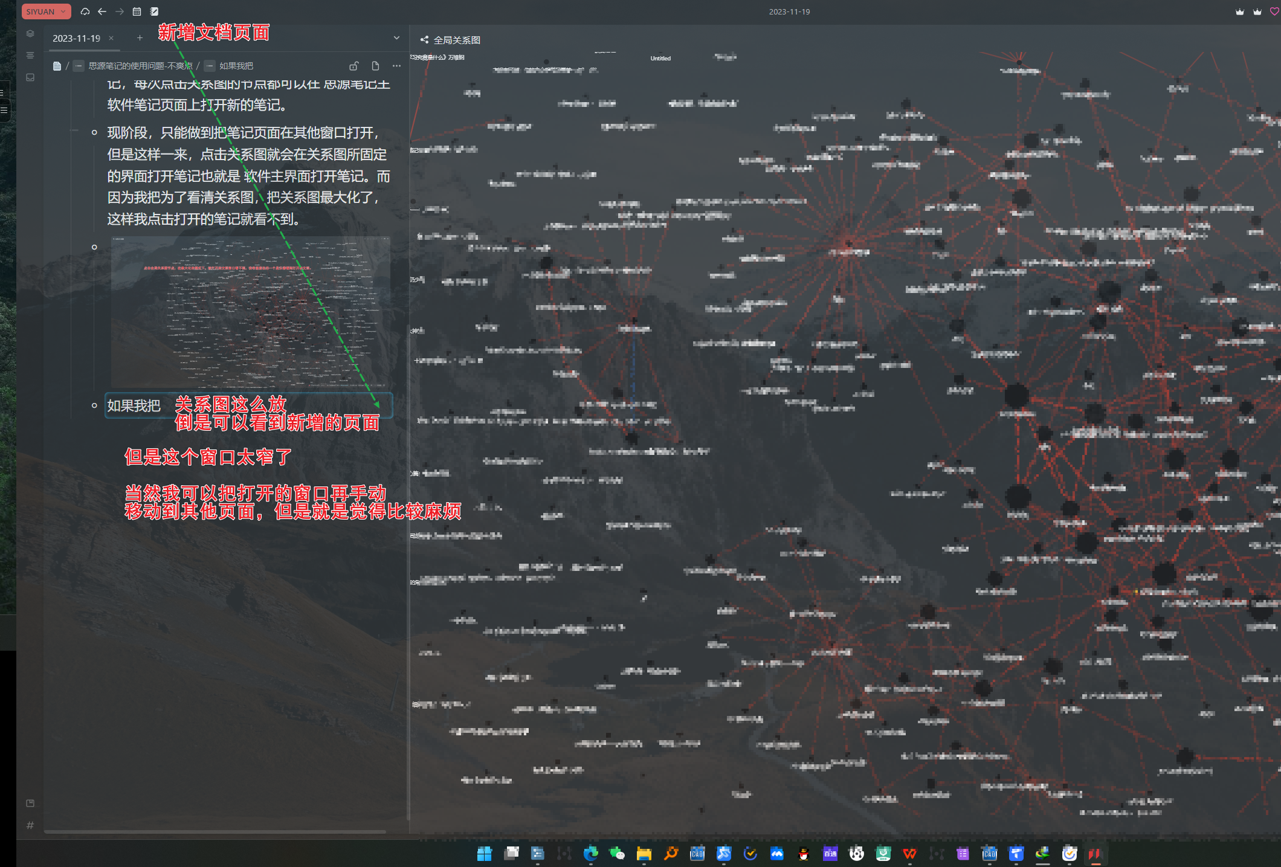The height and width of the screenshot is (867, 1281).
Task: Click the embedded graph screenshot image
Action: (250, 311)
